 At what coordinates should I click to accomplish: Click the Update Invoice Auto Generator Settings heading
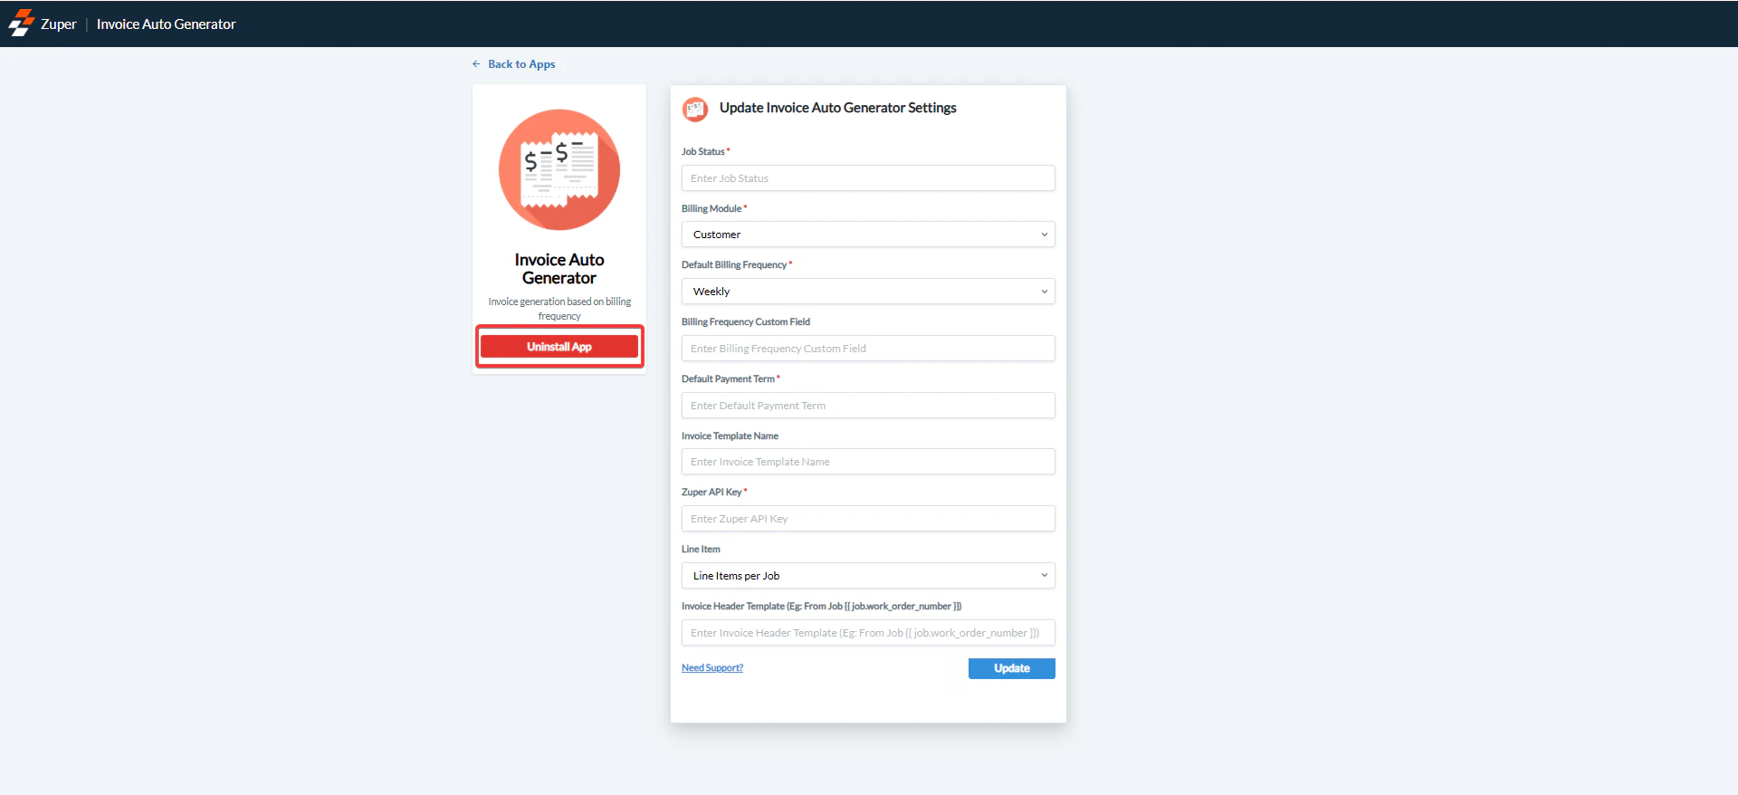tap(837, 108)
